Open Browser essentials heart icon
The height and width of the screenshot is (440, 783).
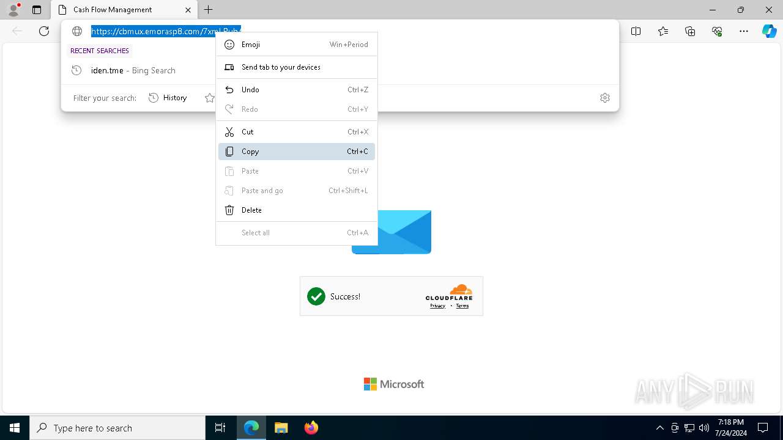click(x=717, y=31)
